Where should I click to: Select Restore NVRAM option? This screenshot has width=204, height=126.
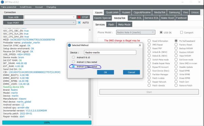point(176,52)
